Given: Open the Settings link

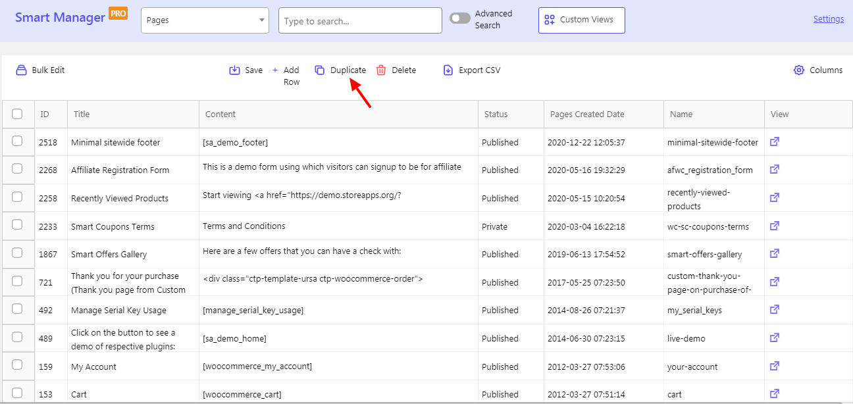Looking at the screenshot, I should point(829,19).
